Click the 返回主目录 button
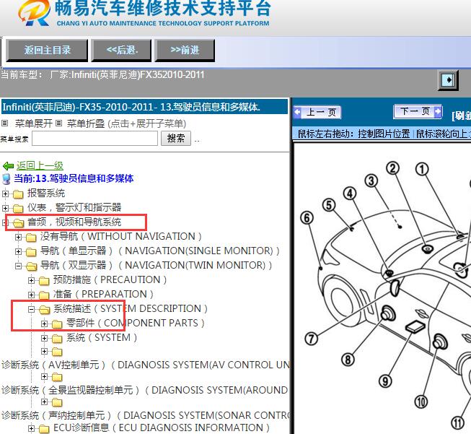The image size is (471, 434). (47, 50)
